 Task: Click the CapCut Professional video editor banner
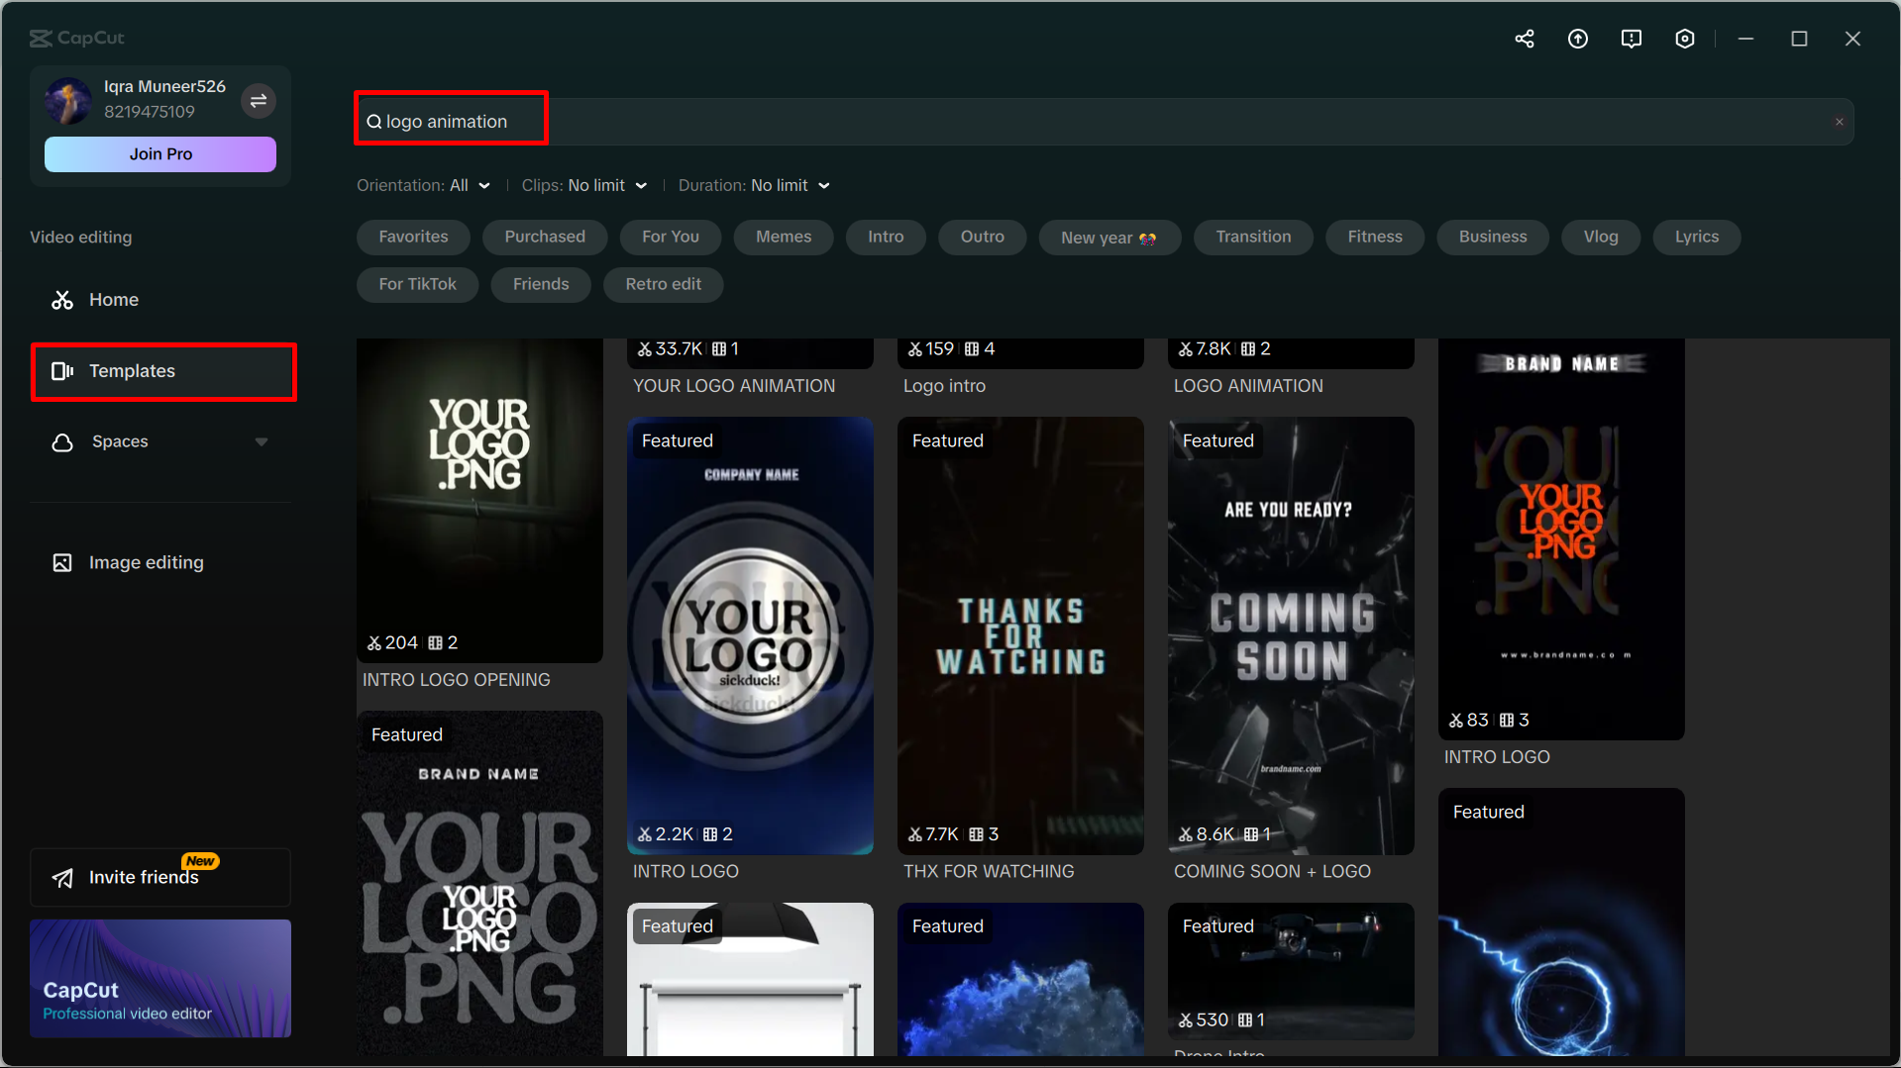[x=160, y=979]
